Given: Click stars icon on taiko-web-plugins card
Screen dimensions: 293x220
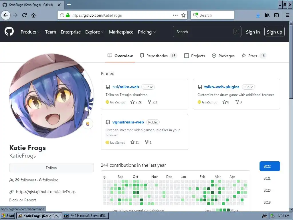Looking at the screenshot, I should click(x=224, y=102).
